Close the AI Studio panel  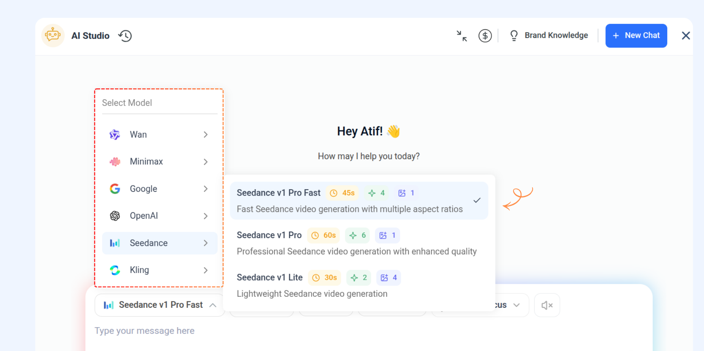click(686, 36)
